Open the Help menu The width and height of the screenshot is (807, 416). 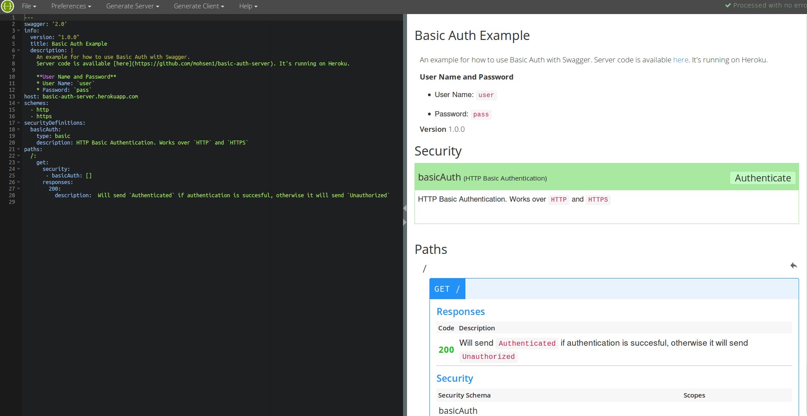[248, 6]
